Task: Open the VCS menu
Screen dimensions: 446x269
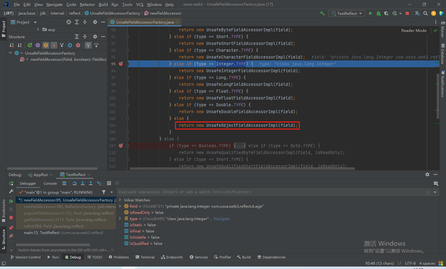Action: [x=140, y=4]
